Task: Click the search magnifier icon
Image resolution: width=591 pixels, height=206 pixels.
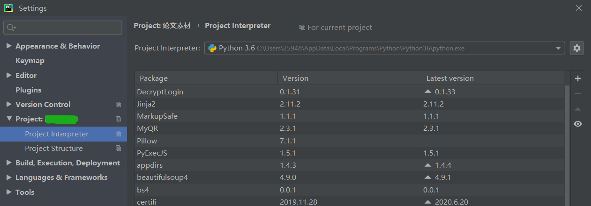Action: (x=10, y=28)
